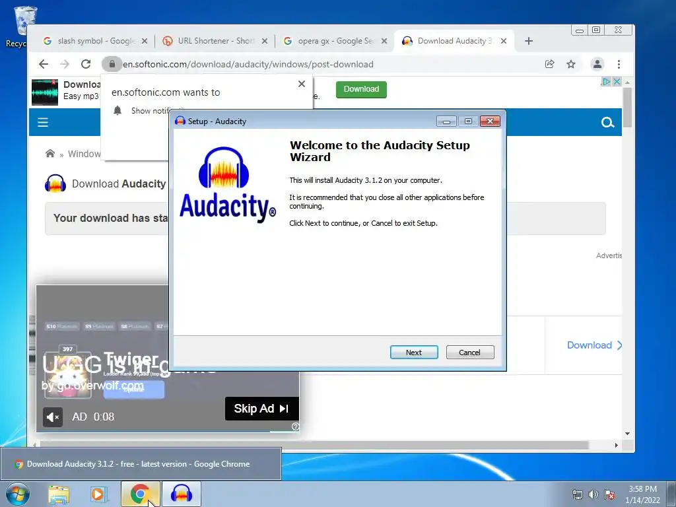
Task: Share this page icon in address bar
Action: [549, 64]
